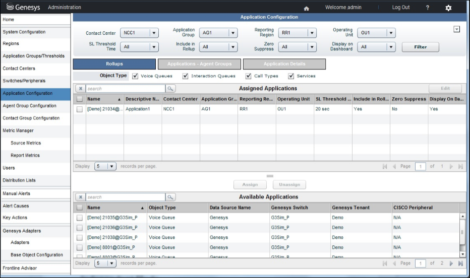Viewport: 470px width, 278px height.
Task: Click the home icon in top bar
Action: point(306,9)
